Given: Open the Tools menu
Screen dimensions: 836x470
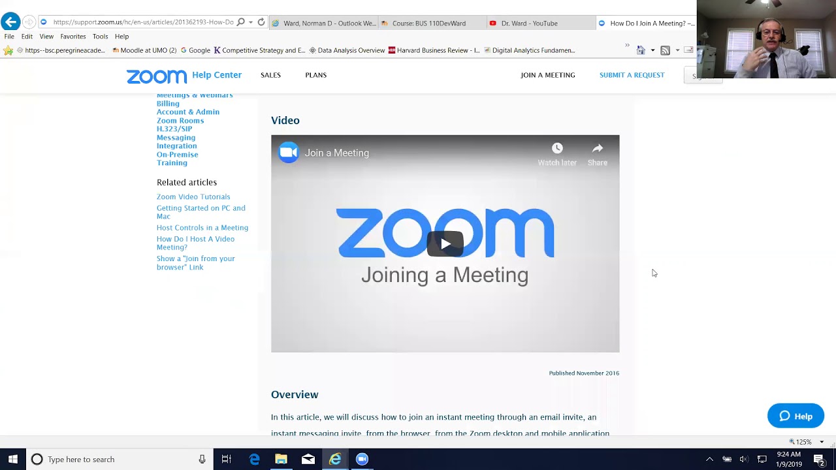Looking at the screenshot, I should pos(100,37).
